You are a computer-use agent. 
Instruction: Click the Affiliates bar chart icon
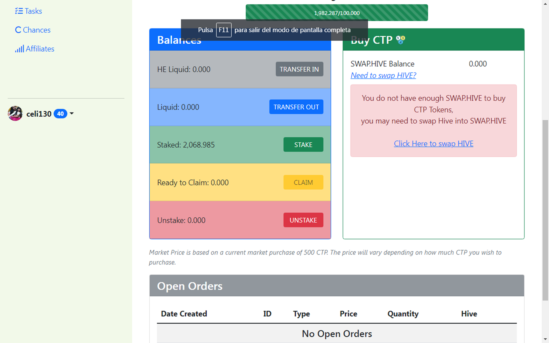(19, 49)
